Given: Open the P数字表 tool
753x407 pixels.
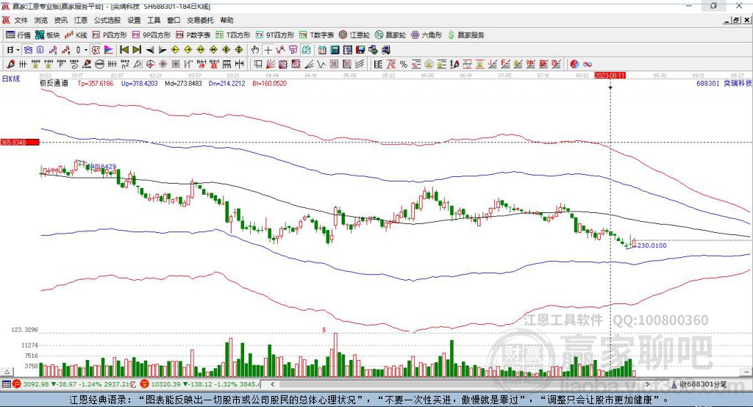Looking at the screenshot, I should (x=193, y=35).
